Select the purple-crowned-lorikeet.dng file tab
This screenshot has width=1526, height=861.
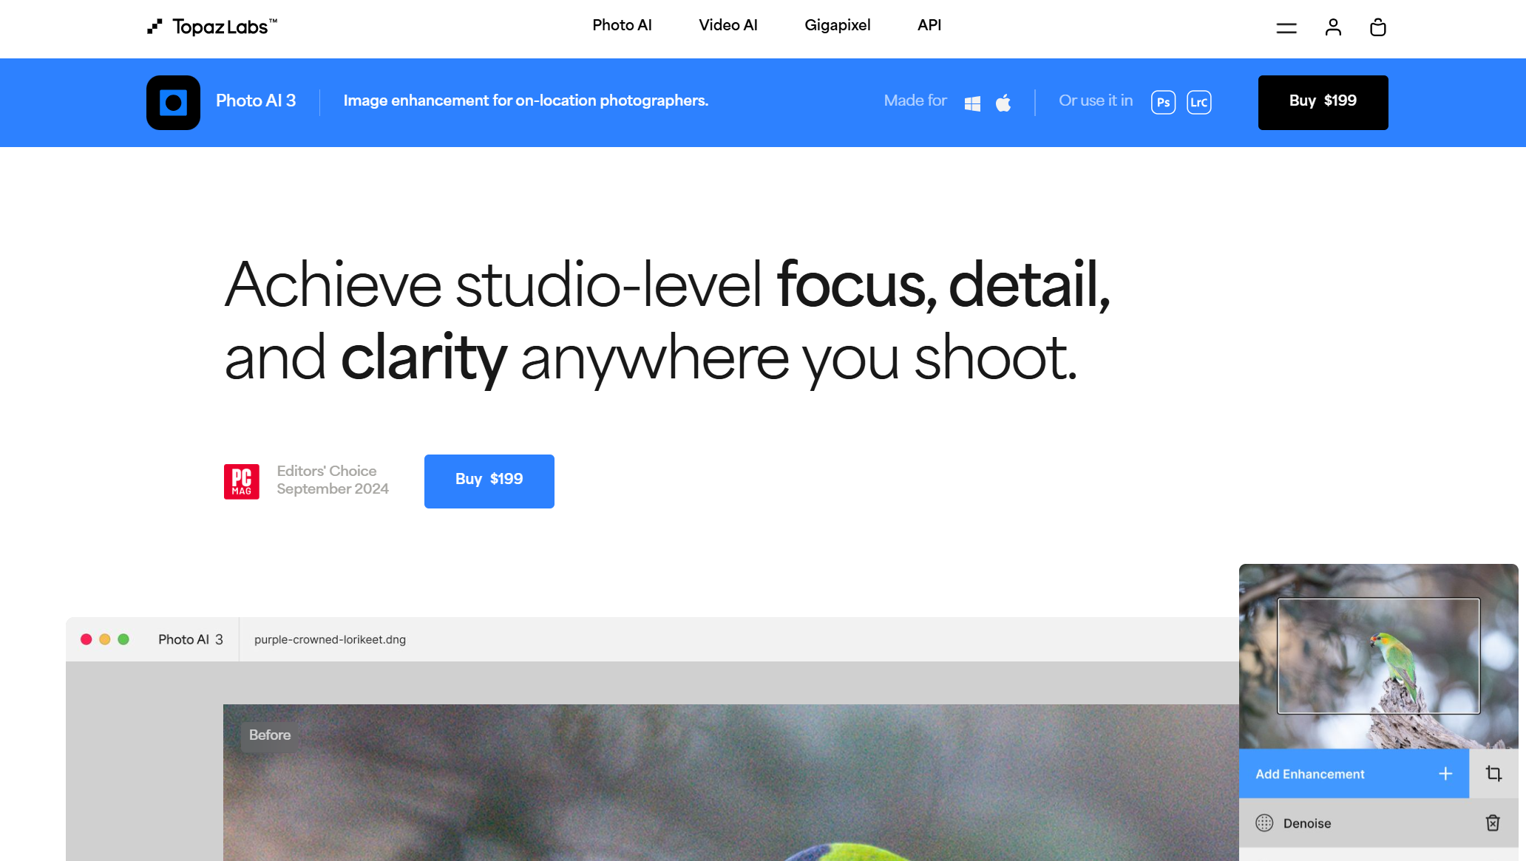tap(330, 639)
